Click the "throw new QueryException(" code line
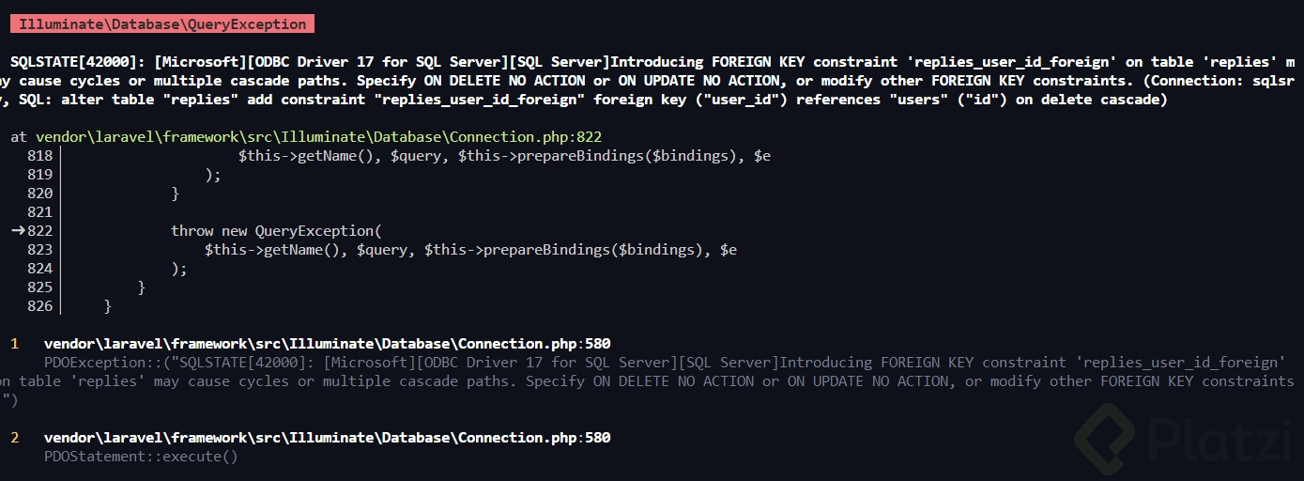The height and width of the screenshot is (481, 1304). pyautogui.click(x=278, y=230)
